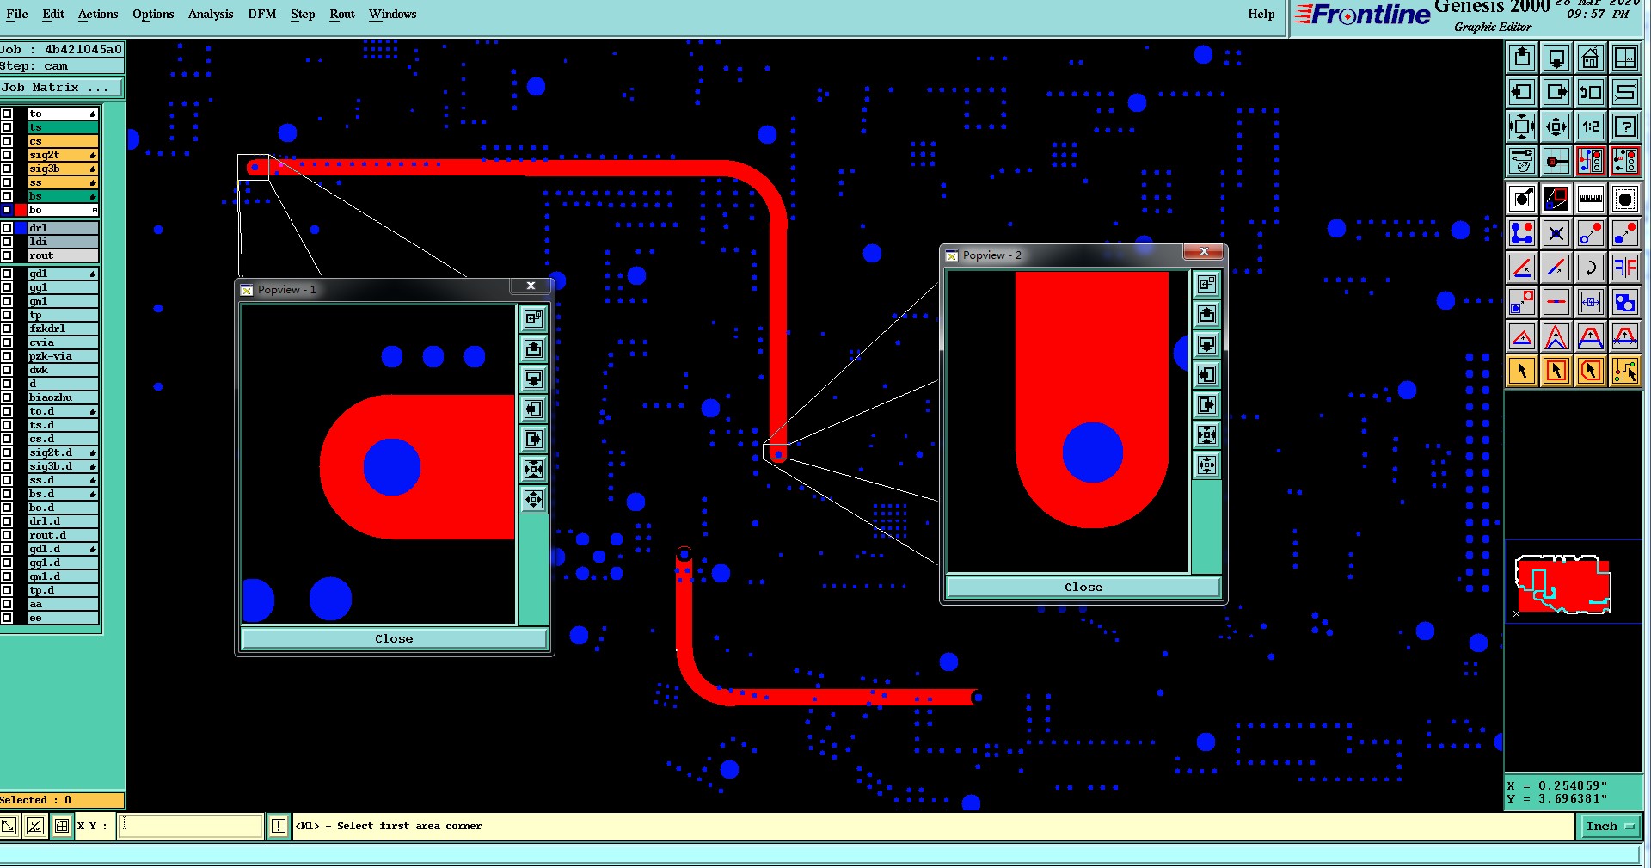Click the zoom out shrinking-arrows icon
This screenshot has width=1651, height=868.
coord(1556,126)
